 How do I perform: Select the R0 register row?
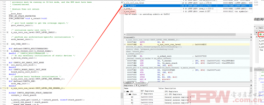(x=187, y=97)
